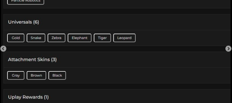Choose the Brown attachment skin
The width and height of the screenshot is (232, 103).
click(36, 75)
